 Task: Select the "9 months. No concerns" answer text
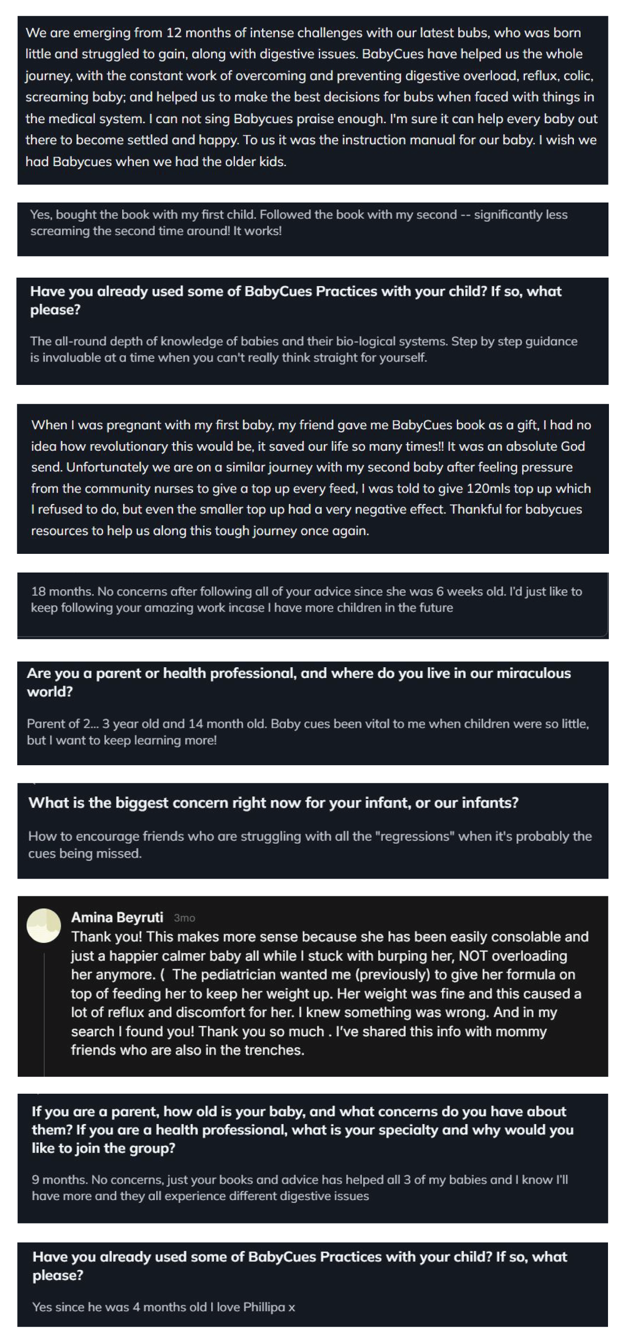[x=299, y=1187]
